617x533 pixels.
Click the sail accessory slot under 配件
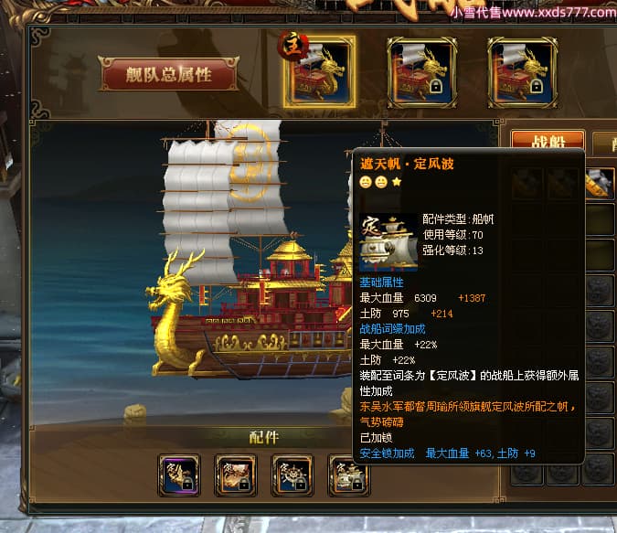point(348,474)
